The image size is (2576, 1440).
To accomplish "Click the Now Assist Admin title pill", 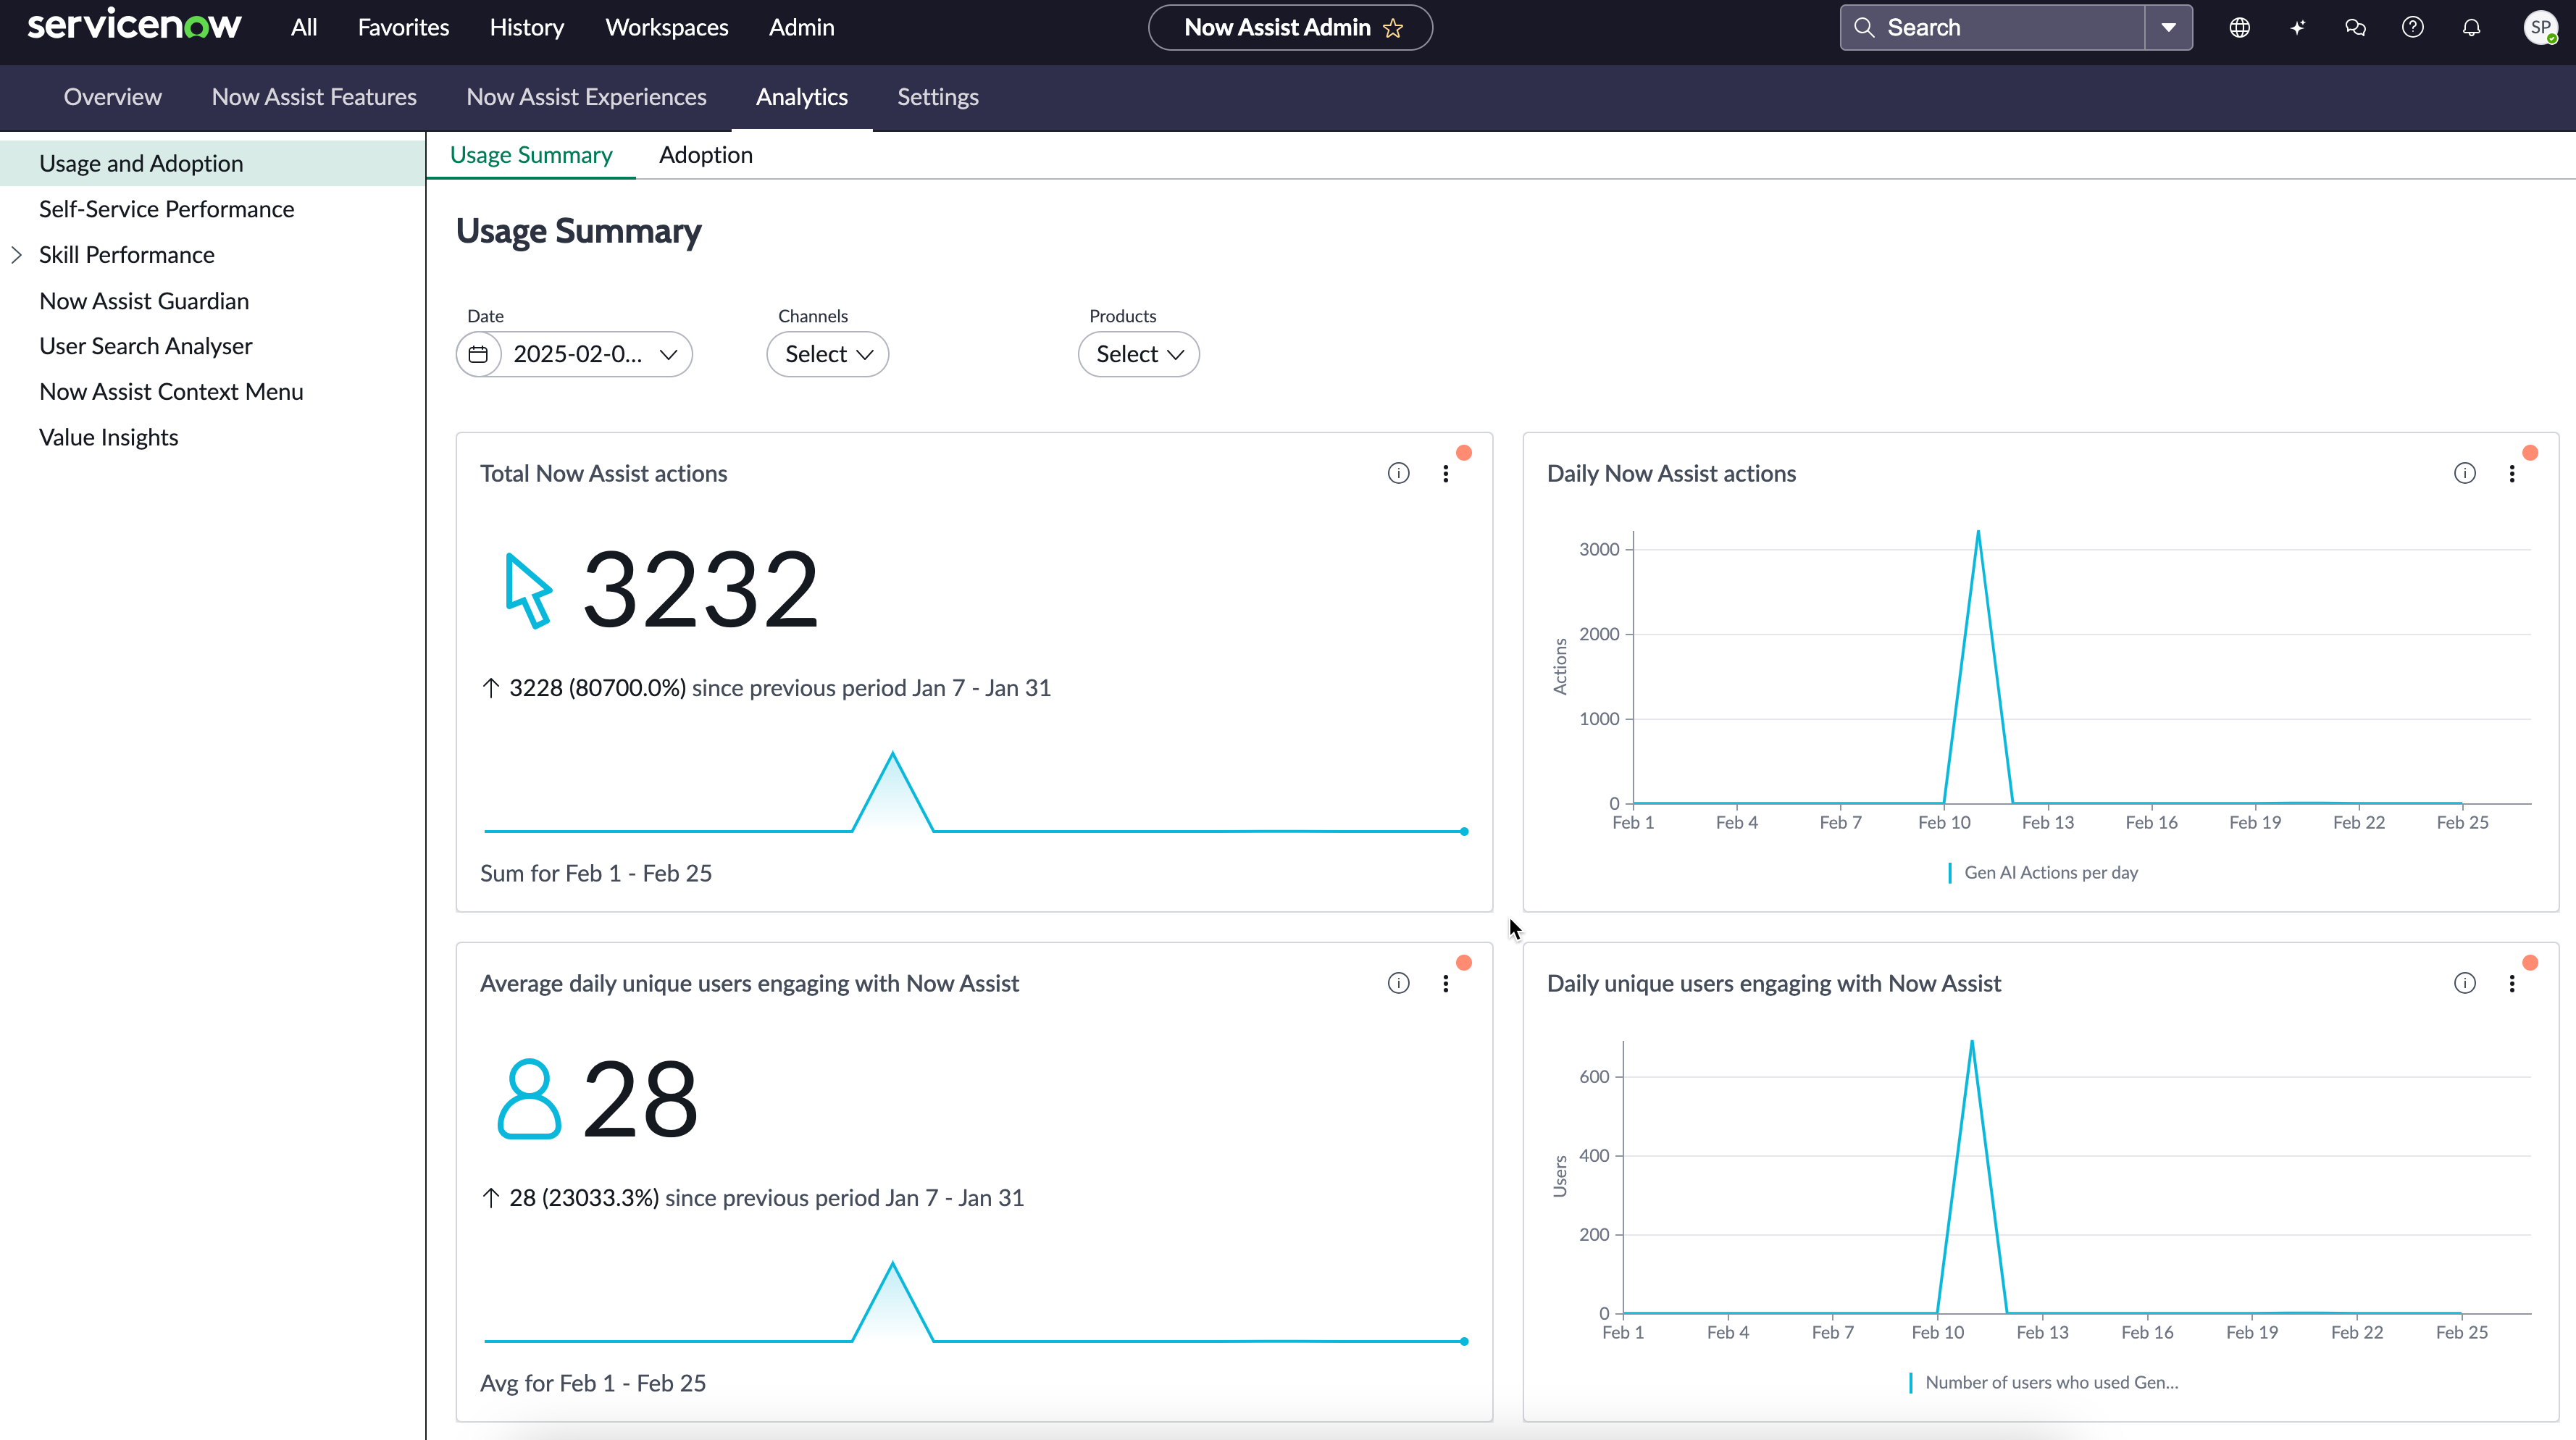I will [x=1290, y=27].
